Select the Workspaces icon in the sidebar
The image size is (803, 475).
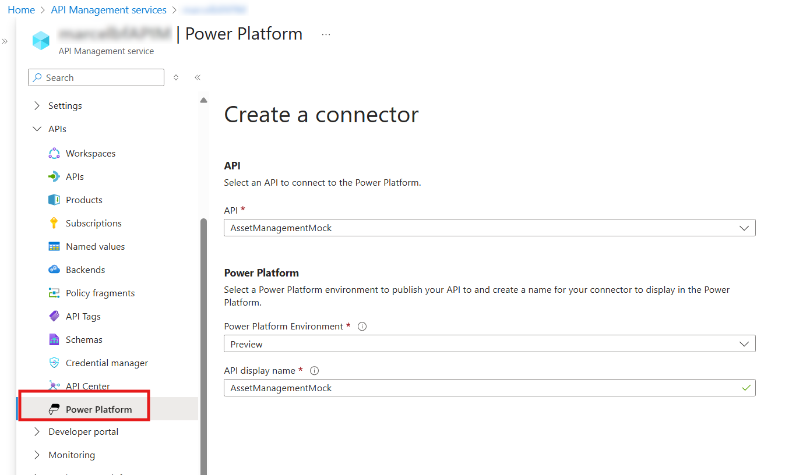54,153
